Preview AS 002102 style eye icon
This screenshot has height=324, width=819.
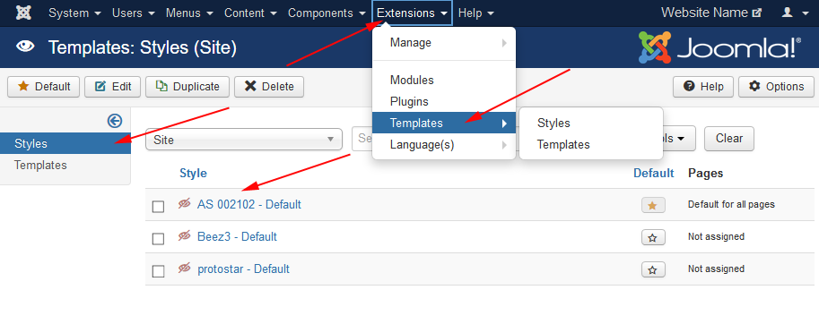(185, 204)
